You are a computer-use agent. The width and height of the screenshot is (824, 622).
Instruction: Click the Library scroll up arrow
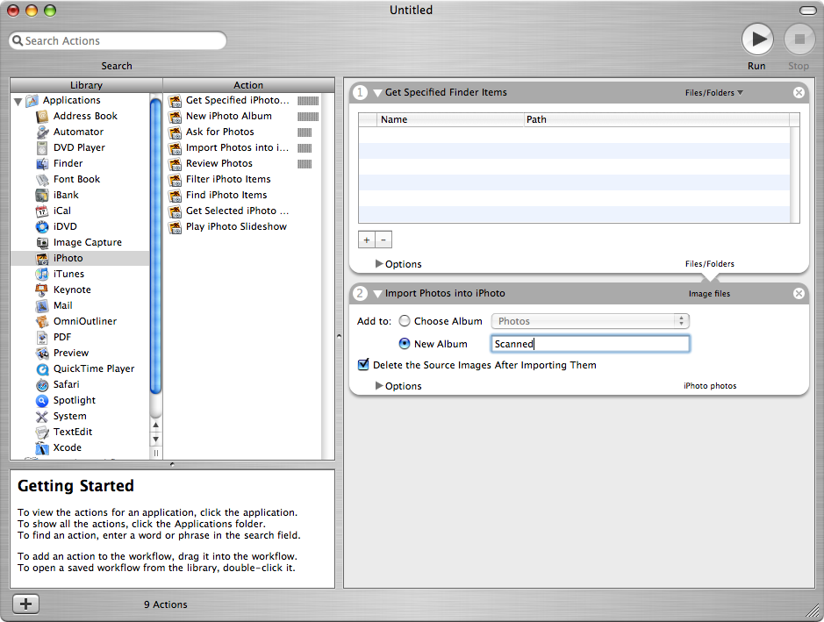click(x=155, y=425)
